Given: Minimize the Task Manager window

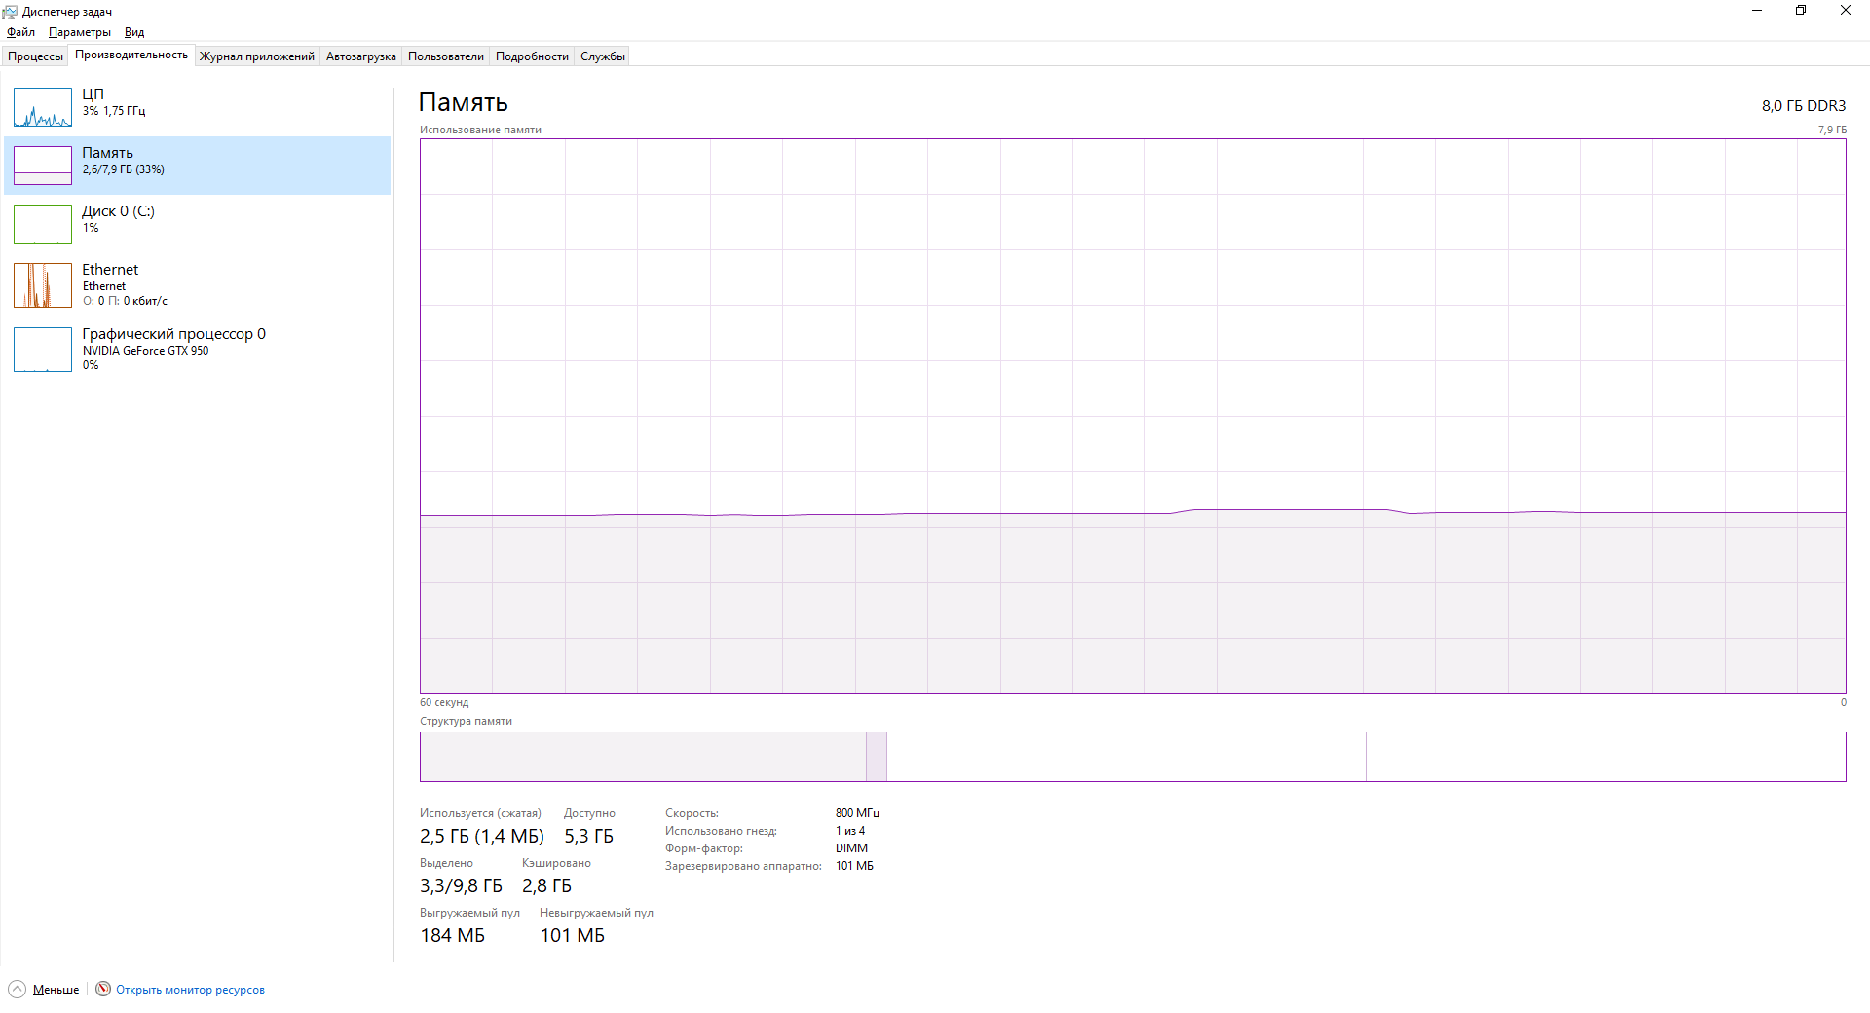Looking at the screenshot, I should click(1757, 11).
